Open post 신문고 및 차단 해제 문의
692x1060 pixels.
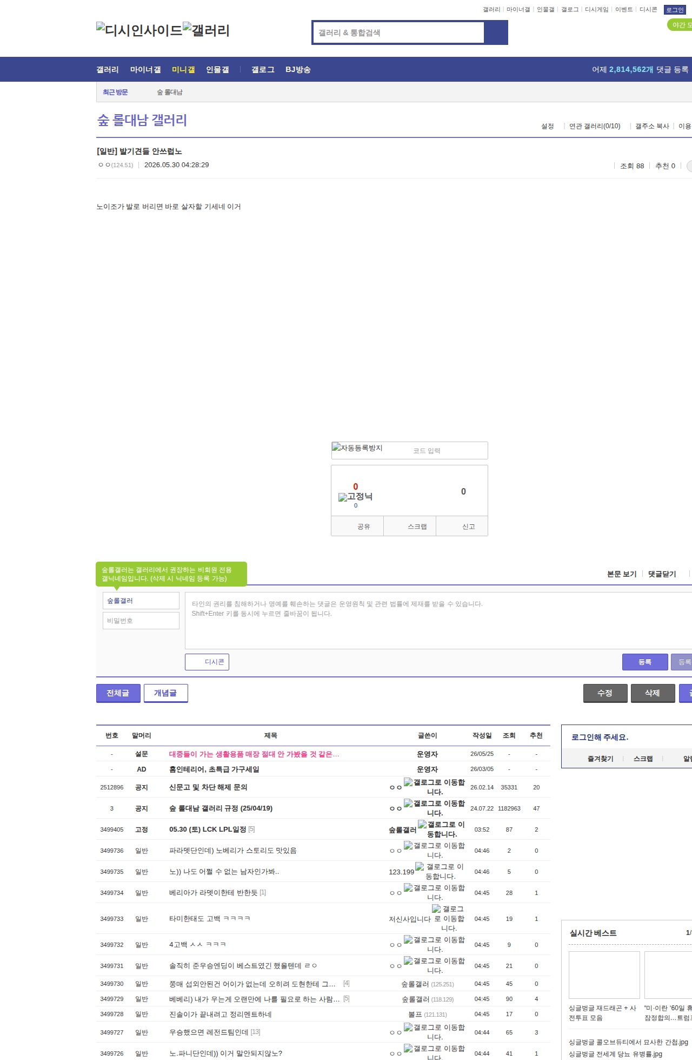[x=208, y=787]
